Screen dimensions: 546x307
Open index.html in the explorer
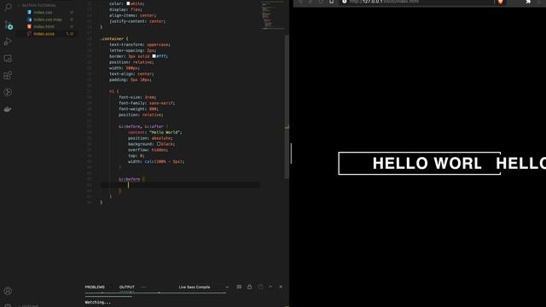(x=44, y=26)
